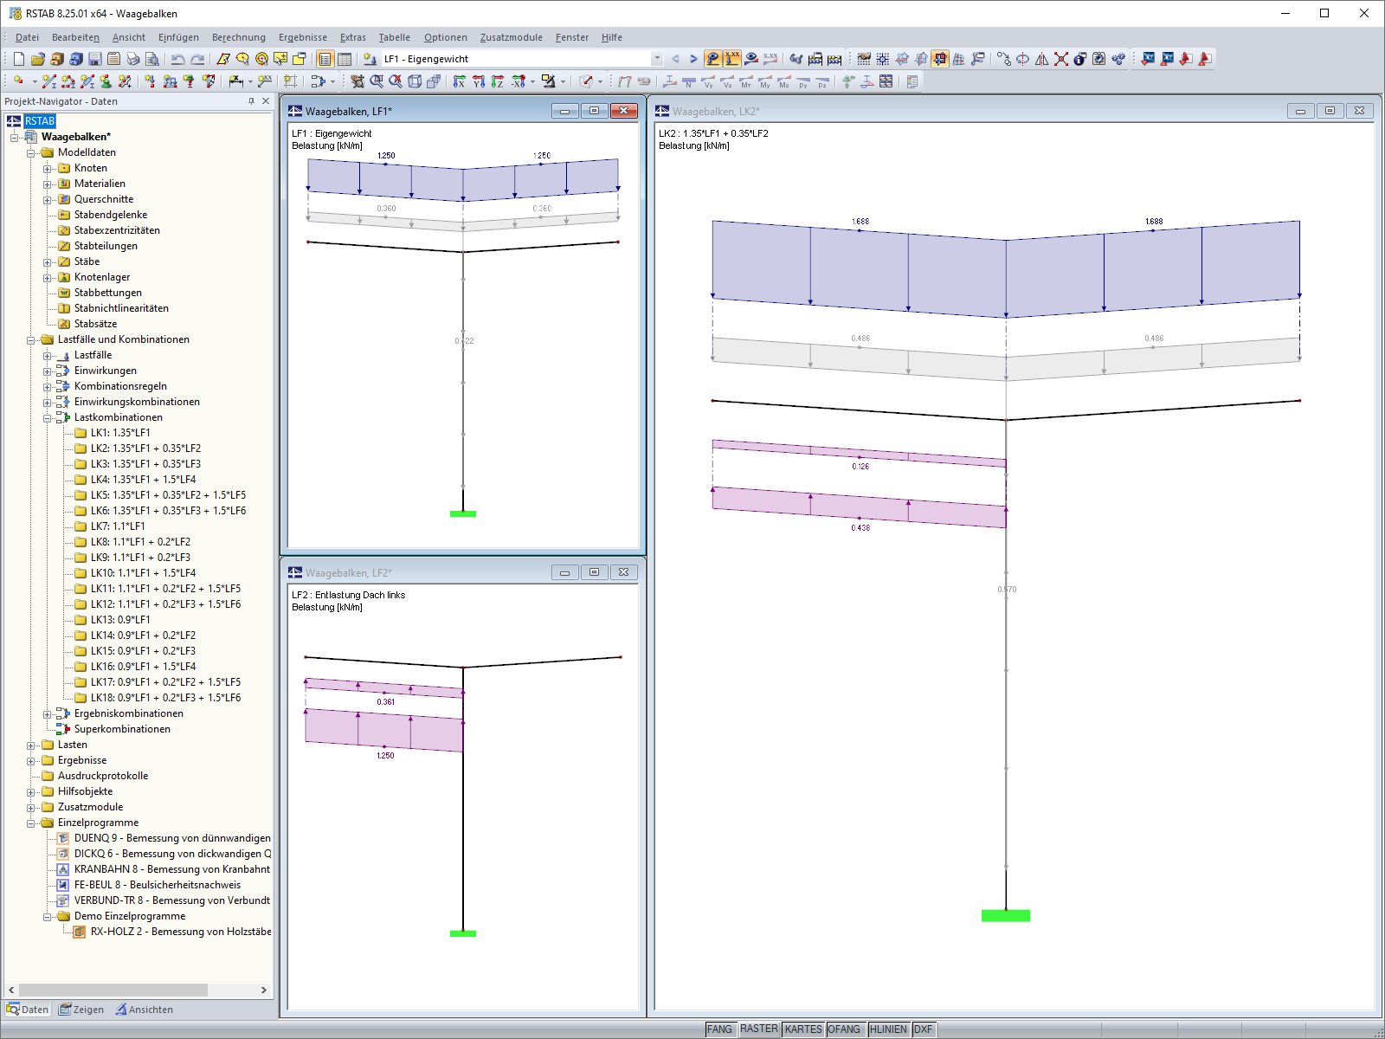Screen dimensions: 1385x1039
Task: Open the table view icon
Action: (344, 59)
